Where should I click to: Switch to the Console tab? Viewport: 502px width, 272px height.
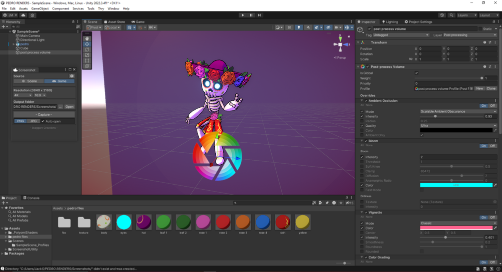point(31,198)
